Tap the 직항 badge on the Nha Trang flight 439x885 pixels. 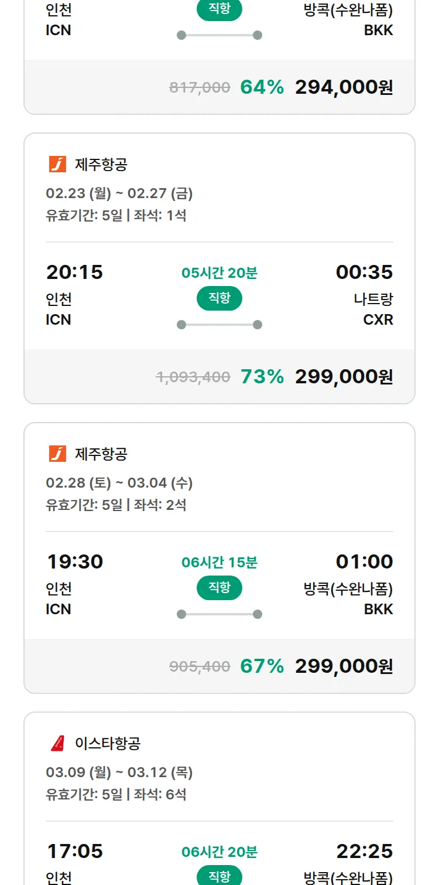click(x=220, y=298)
